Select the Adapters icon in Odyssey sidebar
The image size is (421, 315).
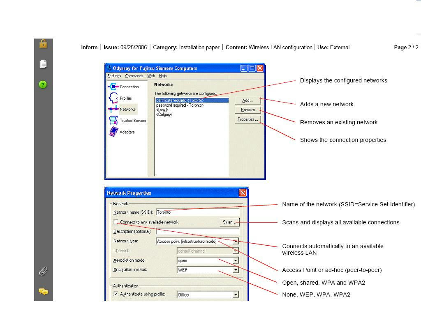tap(113, 132)
